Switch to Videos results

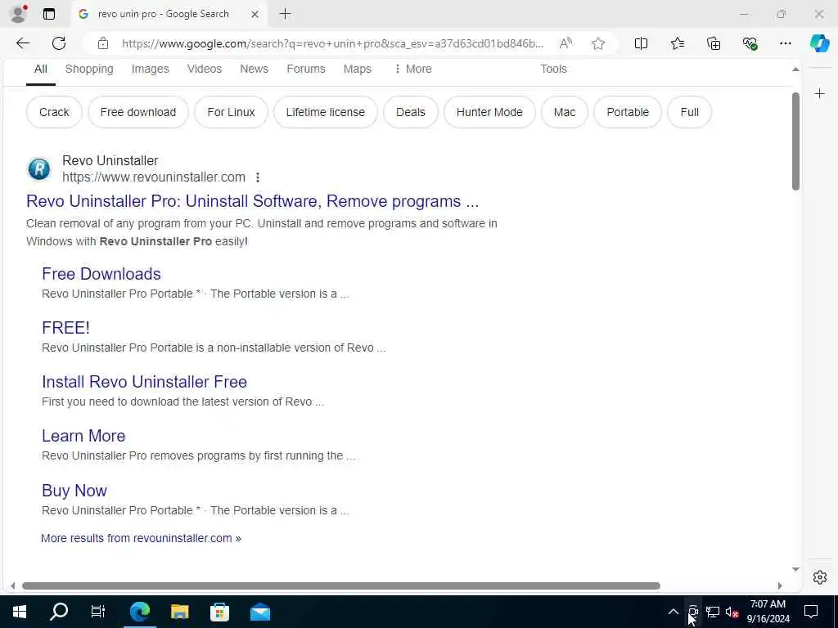(204, 69)
